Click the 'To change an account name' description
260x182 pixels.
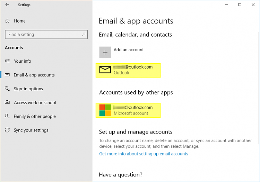175,143
